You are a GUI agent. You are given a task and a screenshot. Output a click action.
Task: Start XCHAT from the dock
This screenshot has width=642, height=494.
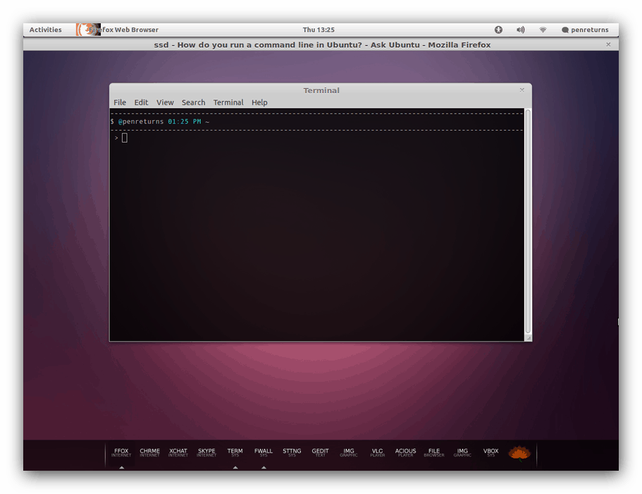(x=178, y=452)
